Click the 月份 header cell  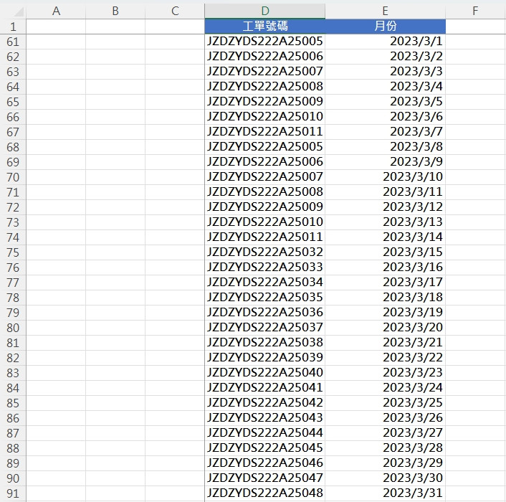[386, 26]
